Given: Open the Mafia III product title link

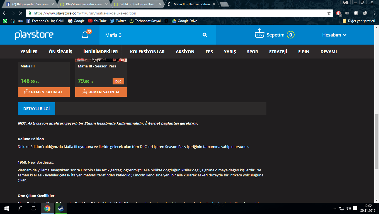Looking at the screenshot, I should coord(28,66).
